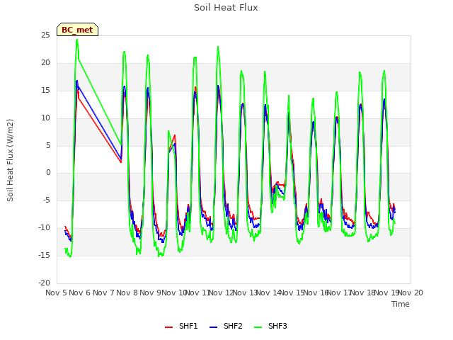
Task: Select the BC_met annotation label
Action: [x=77, y=30]
